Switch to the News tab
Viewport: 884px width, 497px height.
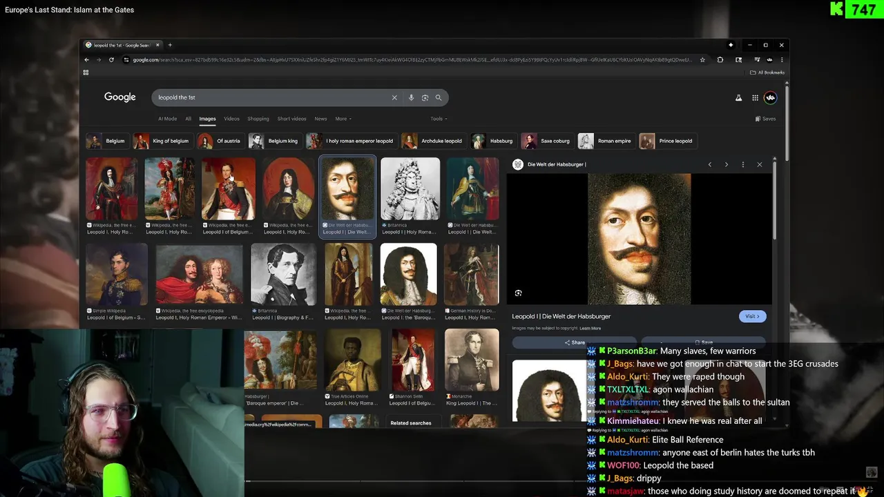(320, 119)
